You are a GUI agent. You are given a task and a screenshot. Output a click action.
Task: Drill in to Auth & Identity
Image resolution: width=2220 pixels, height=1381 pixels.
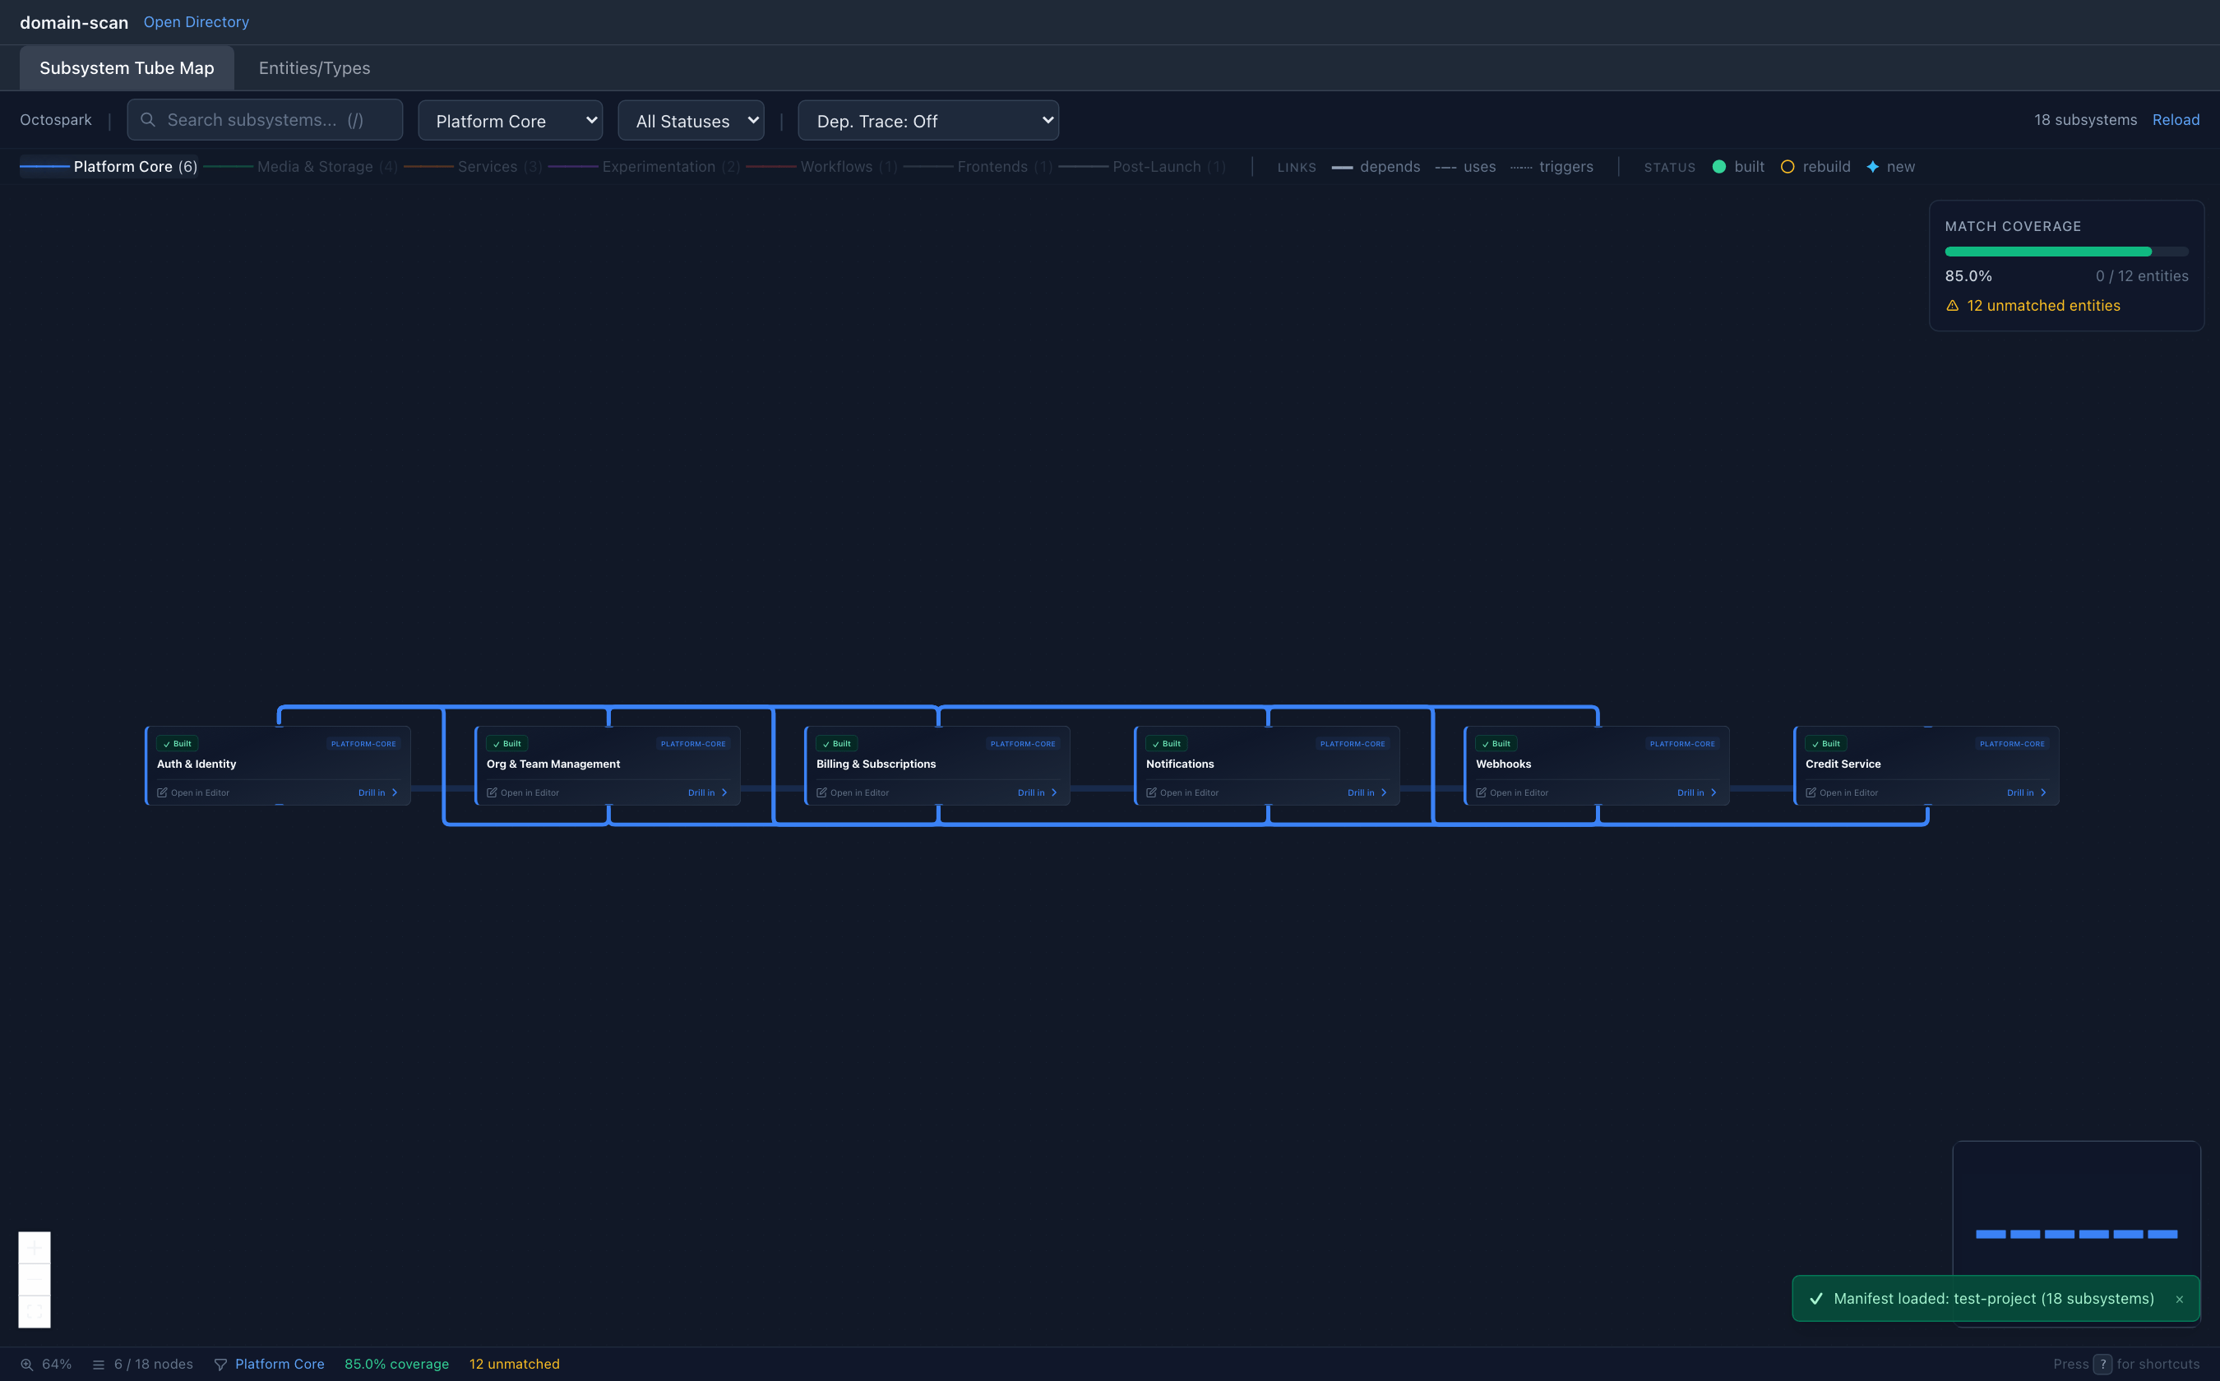click(x=378, y=792)
